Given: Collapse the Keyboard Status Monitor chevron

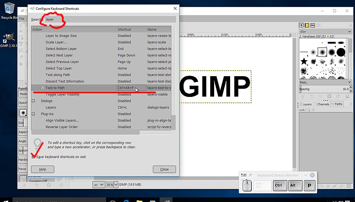Looking at the screenshot, I should pyautogui.click(x=306, y=175).
